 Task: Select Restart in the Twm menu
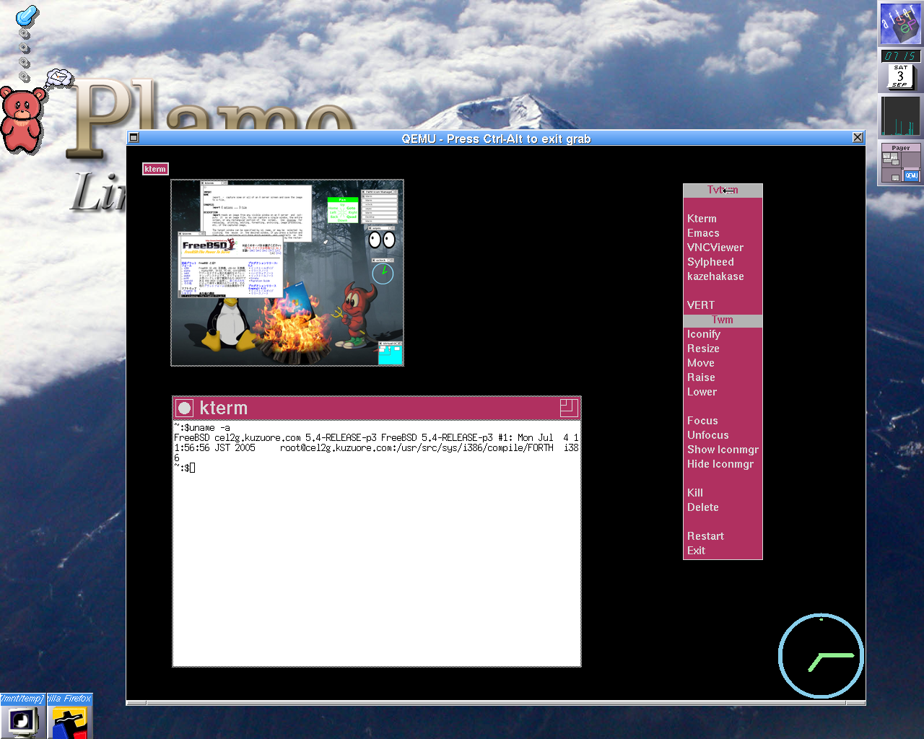tap(723, 536)
